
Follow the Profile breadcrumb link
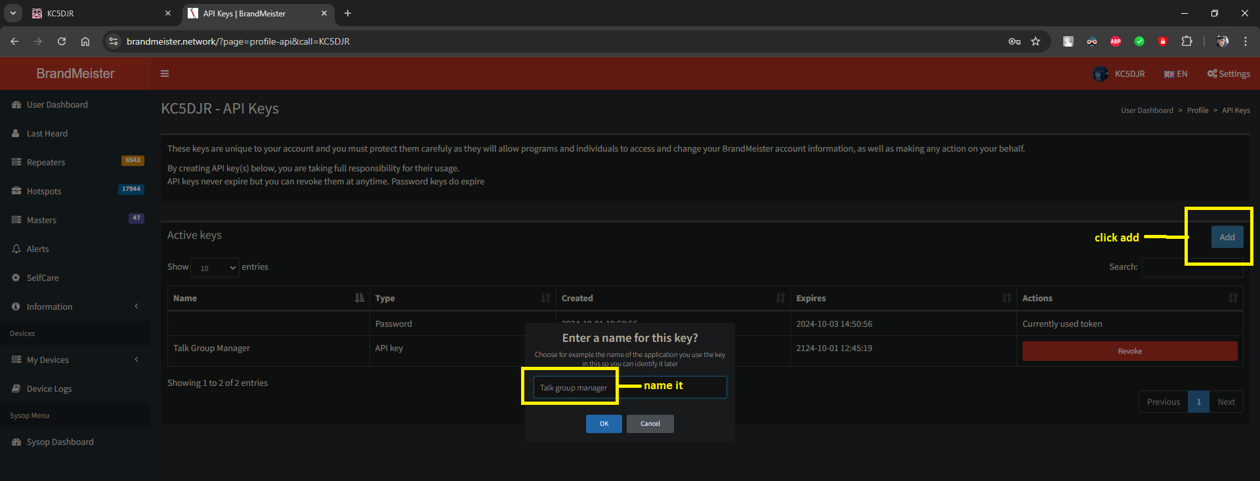click(x=1198, y=110)
